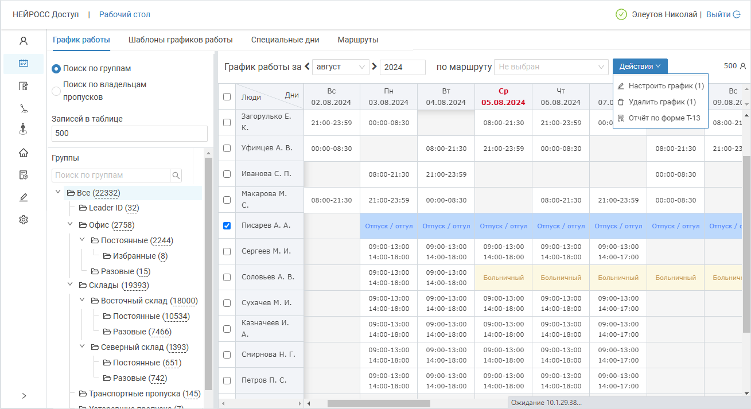Open the user profile sidebar icon
This screenshot has height=409, width=751.
(x=24, y=41)
